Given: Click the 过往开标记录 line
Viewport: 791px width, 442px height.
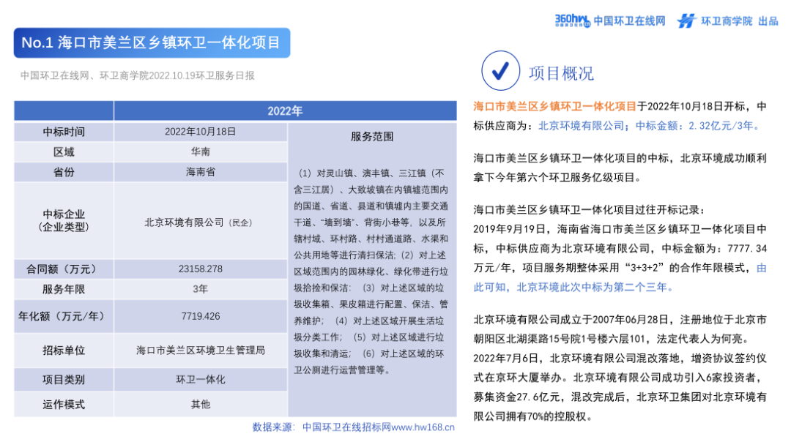Looking at the screenshot, I should pos(589,210).
